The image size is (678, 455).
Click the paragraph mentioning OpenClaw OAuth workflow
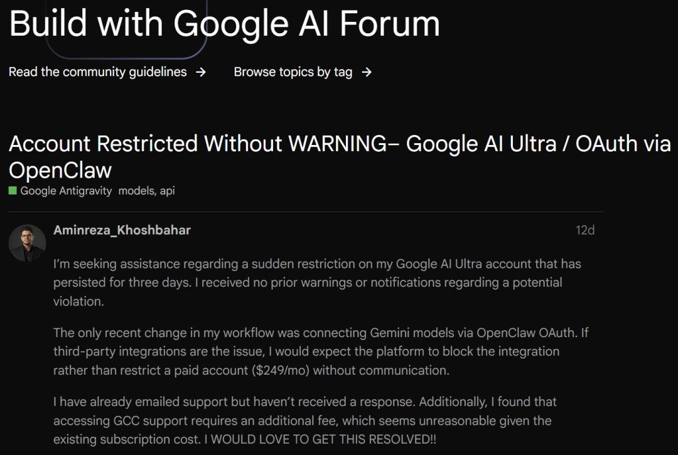click(321, 351)
